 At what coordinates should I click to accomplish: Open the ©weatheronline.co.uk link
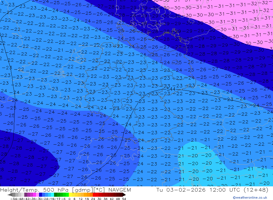pyautogui.click(x=250, y=198)
